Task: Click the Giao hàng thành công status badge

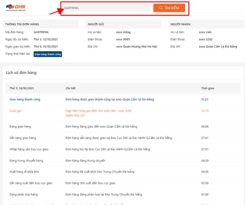Action: click(48, 54)
